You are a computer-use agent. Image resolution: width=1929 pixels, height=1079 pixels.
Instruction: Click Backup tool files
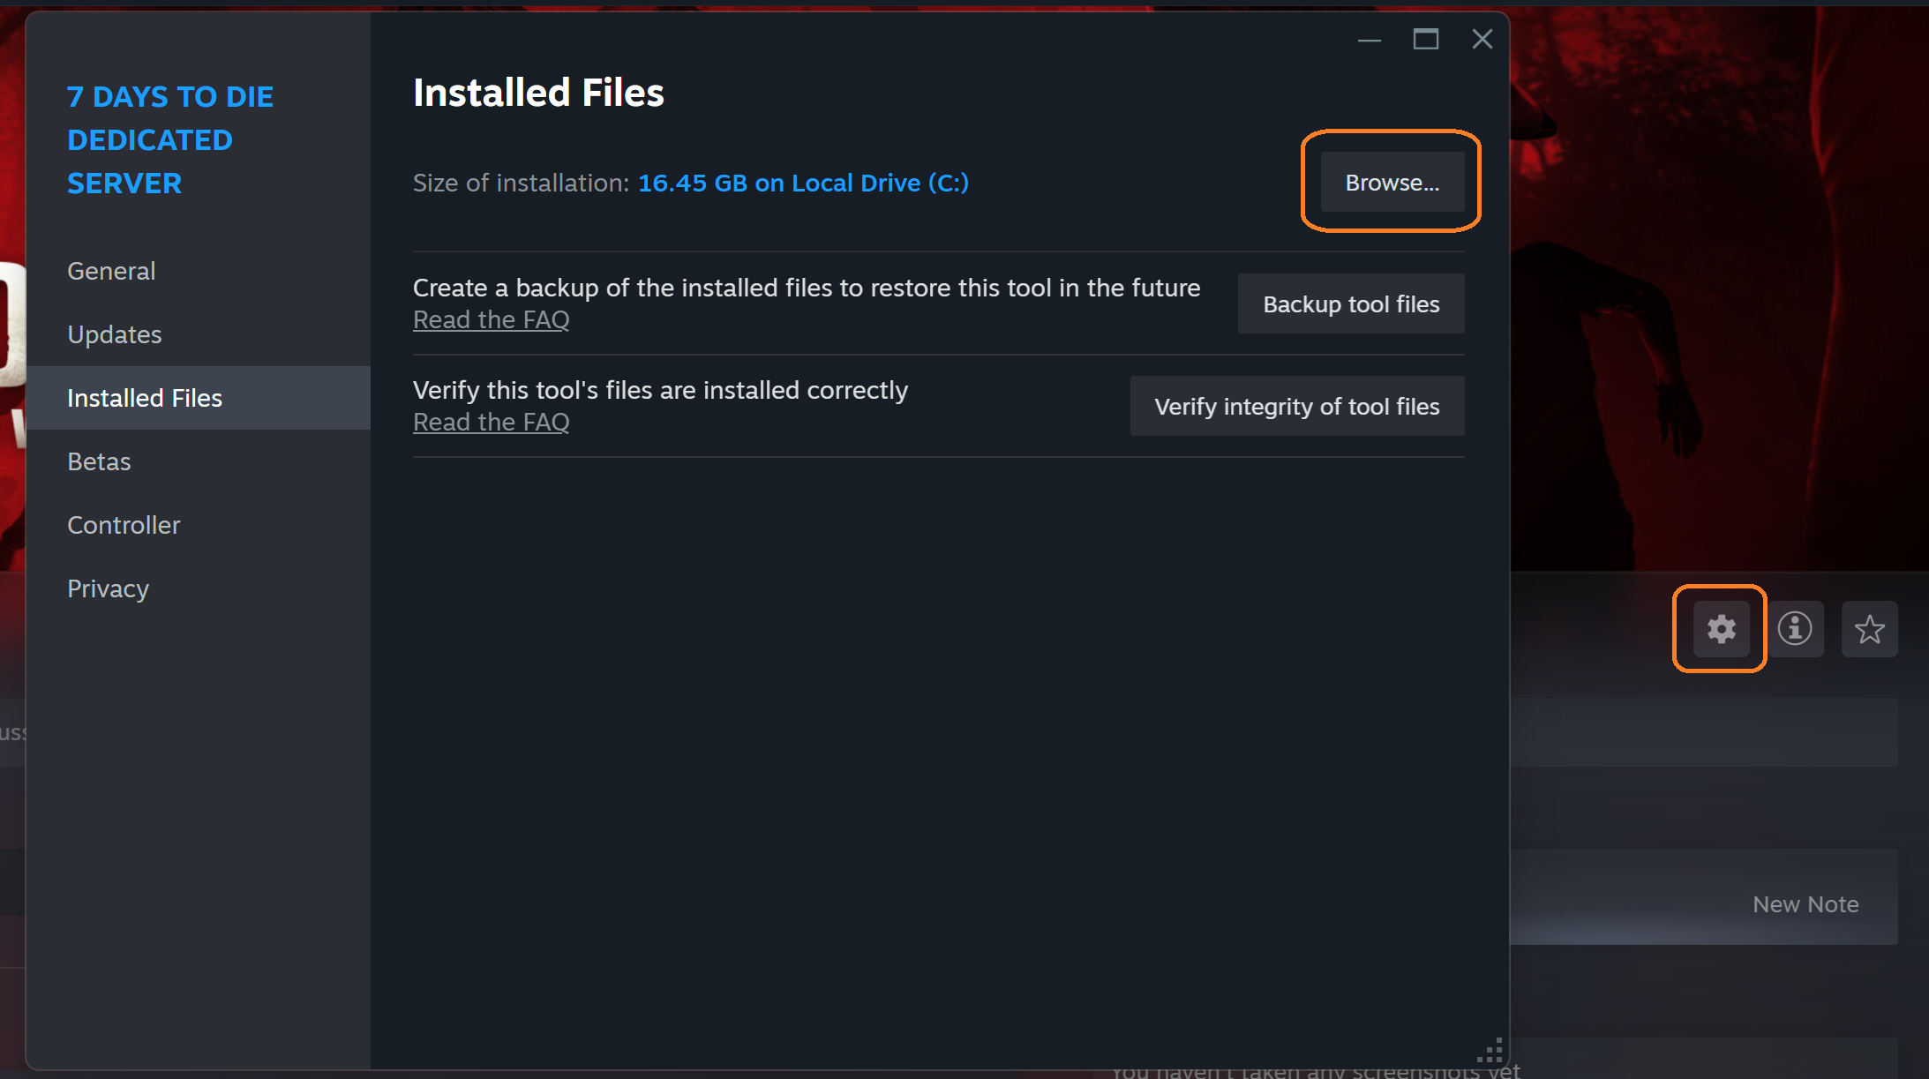[x=1350, y=303]
